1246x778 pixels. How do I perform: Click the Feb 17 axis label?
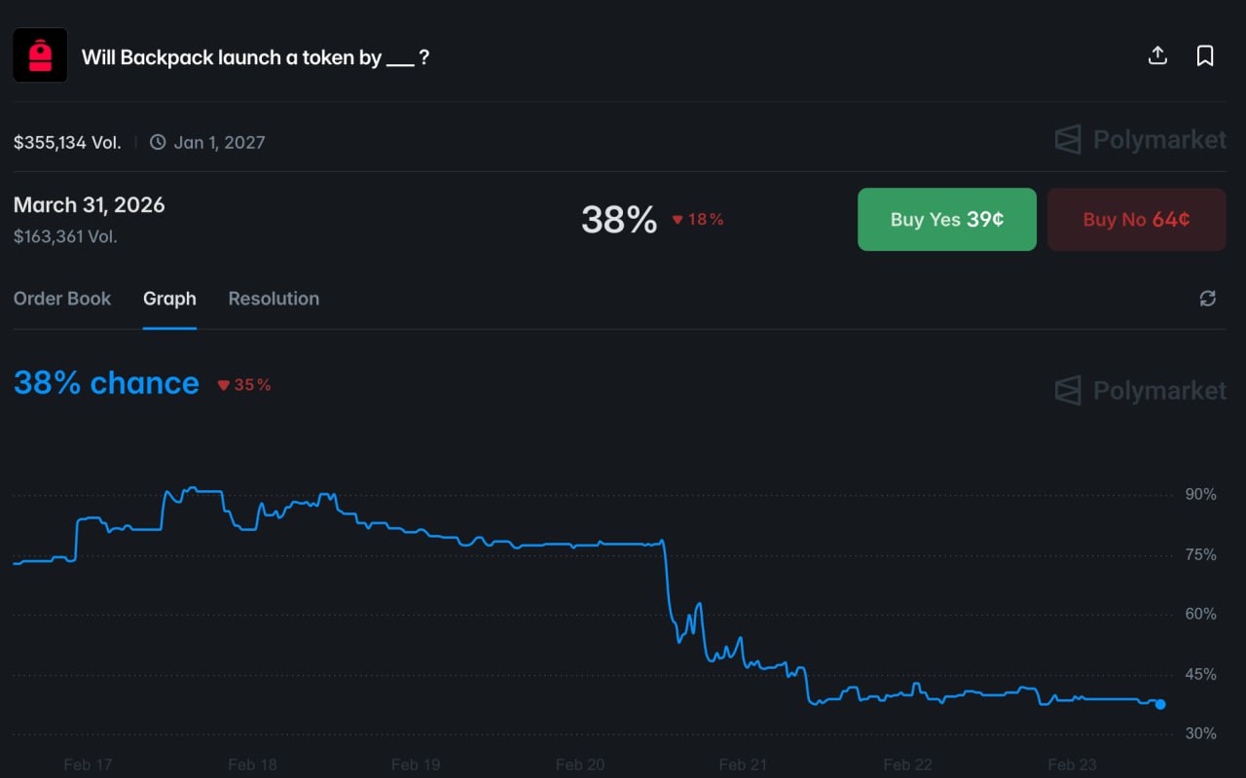click(x=89, y=764)
